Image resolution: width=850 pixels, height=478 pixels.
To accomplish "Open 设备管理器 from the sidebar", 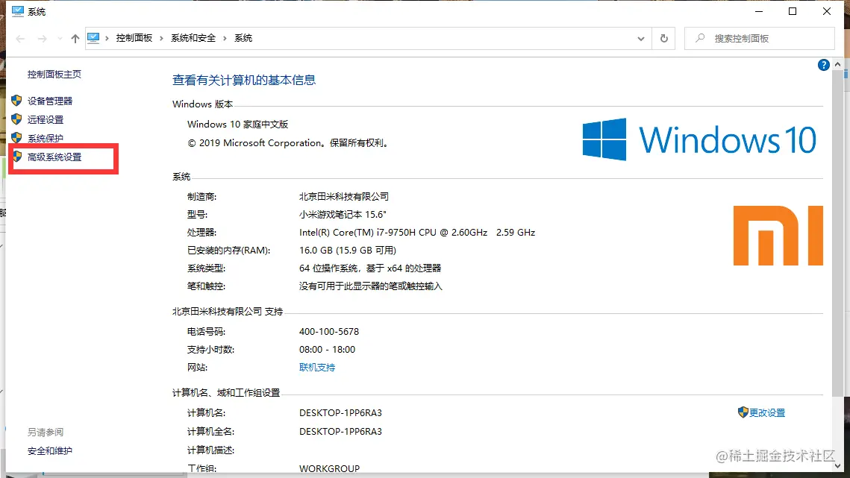I will coord(50,101).
